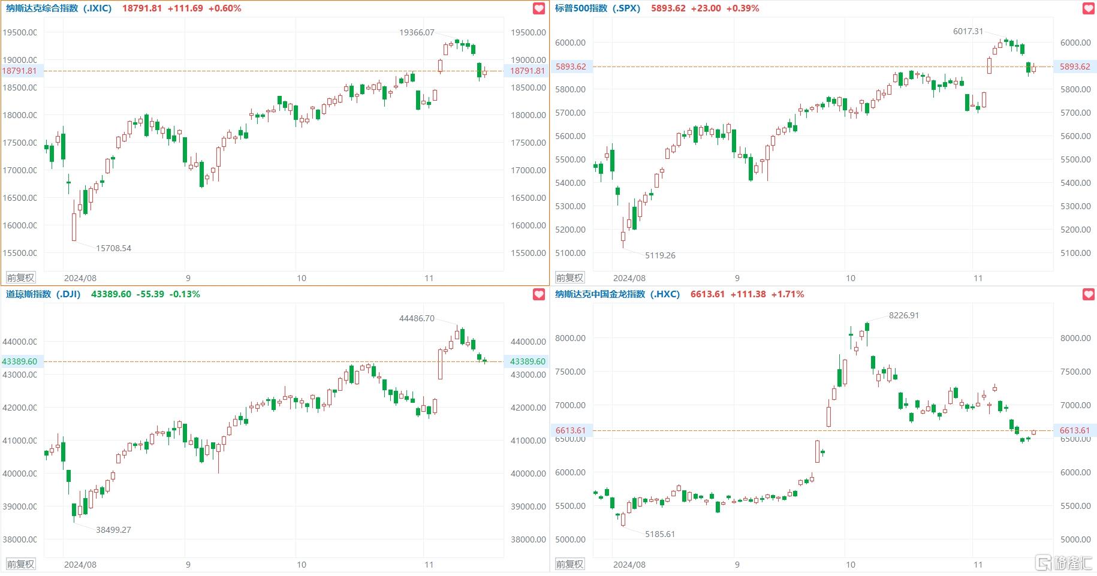Click the 8226.91 high label on .HXC chart

pyautogui.click(x=904, y=315)
